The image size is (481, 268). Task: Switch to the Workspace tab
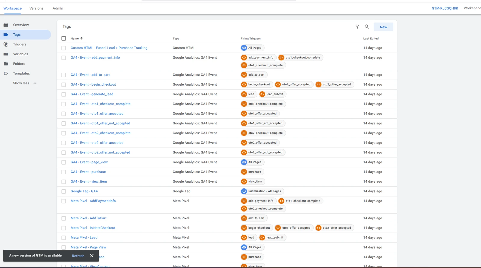(13, 8)
